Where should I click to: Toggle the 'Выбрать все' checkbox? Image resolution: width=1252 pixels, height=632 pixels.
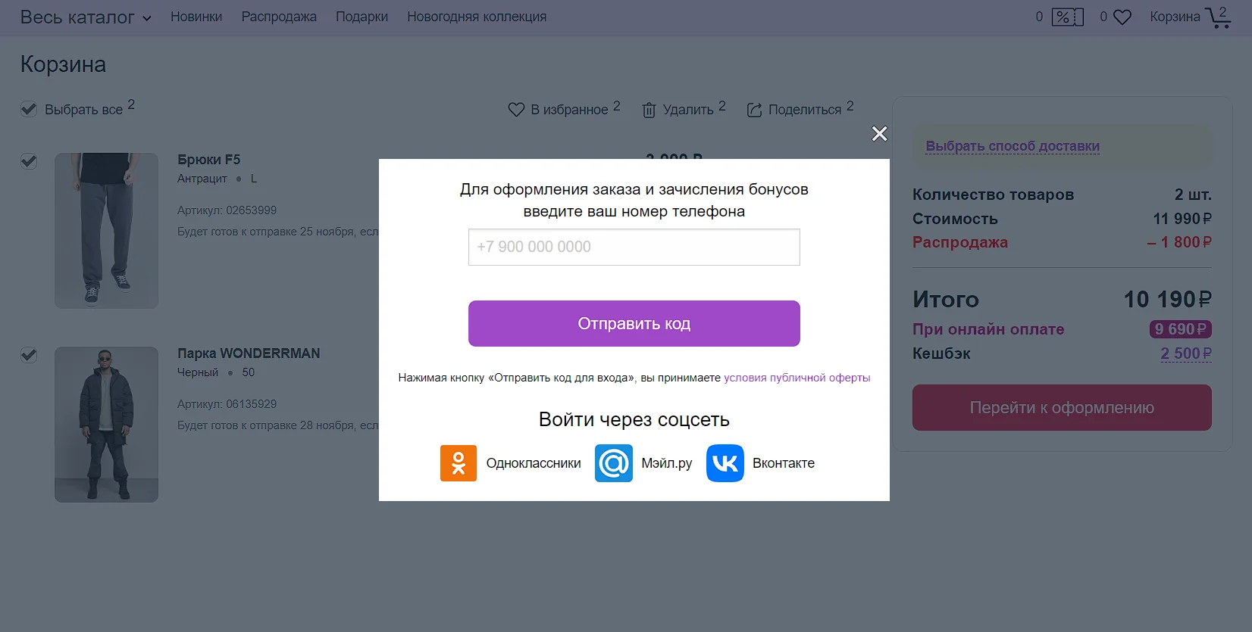pos(29,110)
